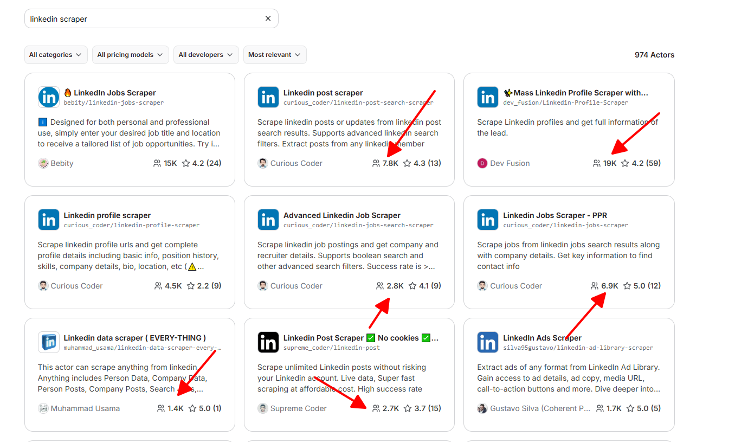
Task: Click the users icon beside 1.7K
Action: tap(600, 408)
